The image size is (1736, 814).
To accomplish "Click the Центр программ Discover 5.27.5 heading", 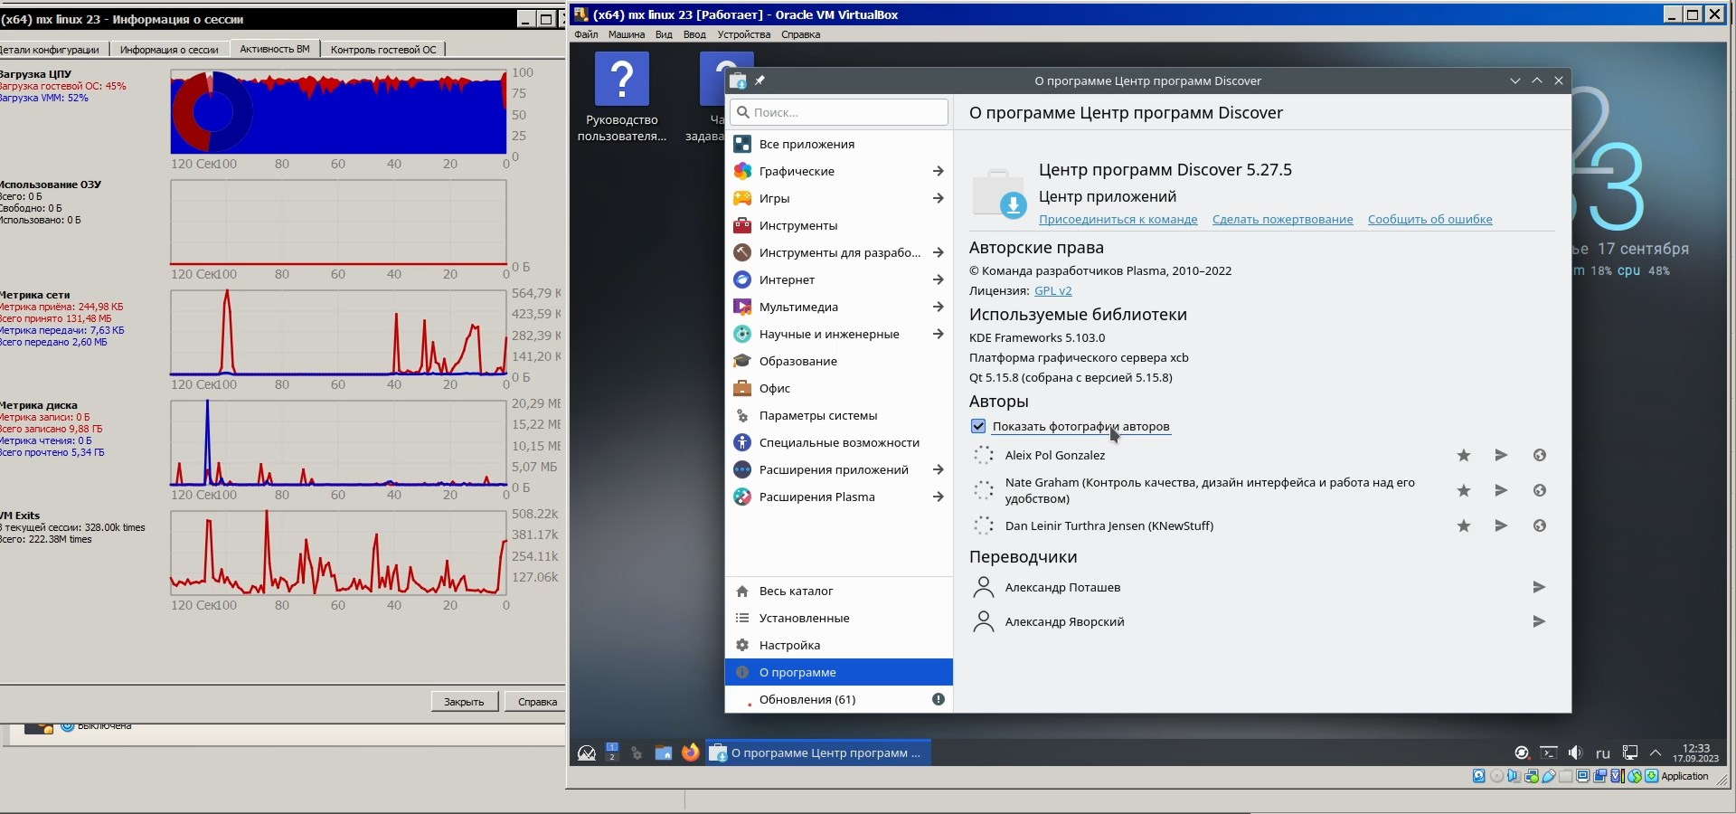I will [1165, 170].
